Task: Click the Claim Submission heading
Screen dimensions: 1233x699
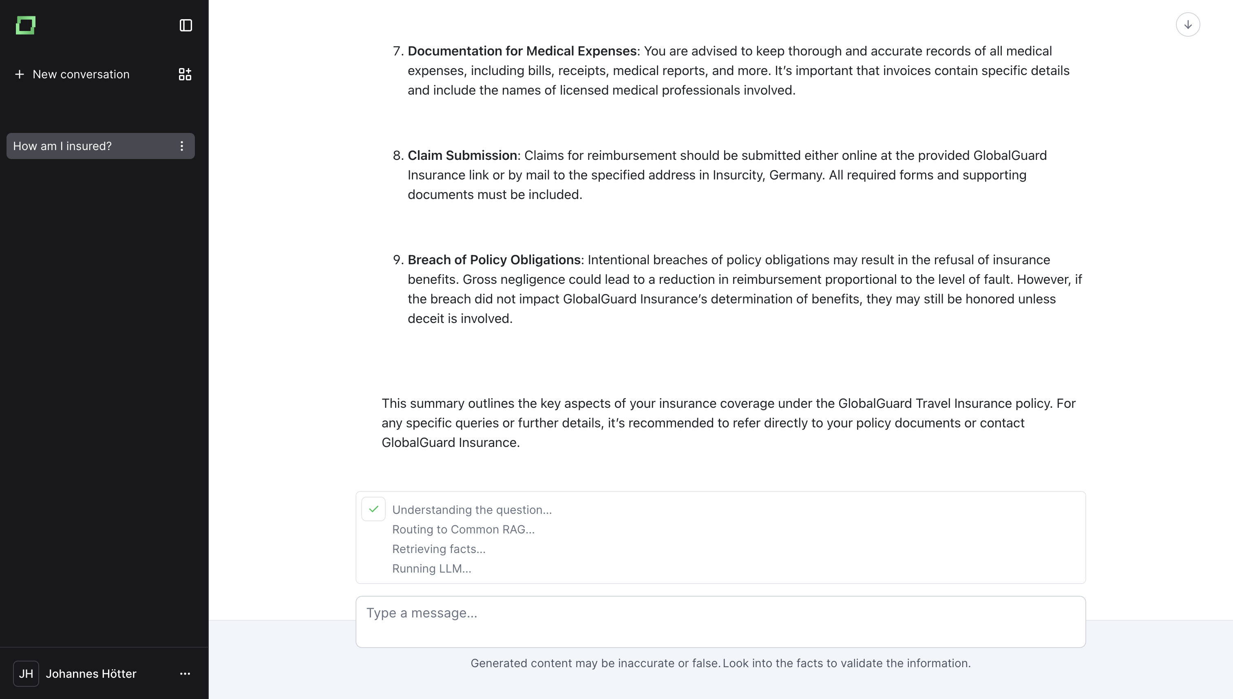Action: (462, 155)
